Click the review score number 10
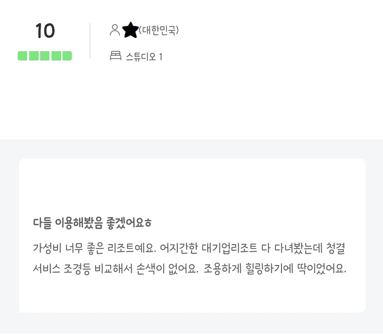Image resolution: width=383 pixels, height=334 pixels. pos(45,31)
